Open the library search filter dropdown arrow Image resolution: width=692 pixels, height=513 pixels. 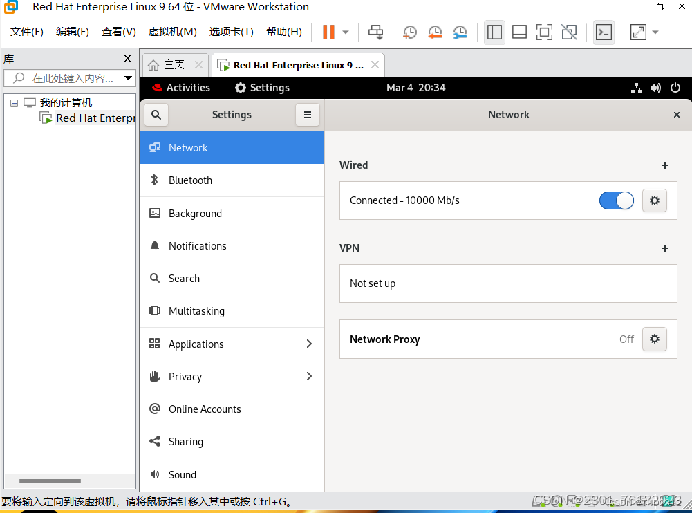point(128,78)
